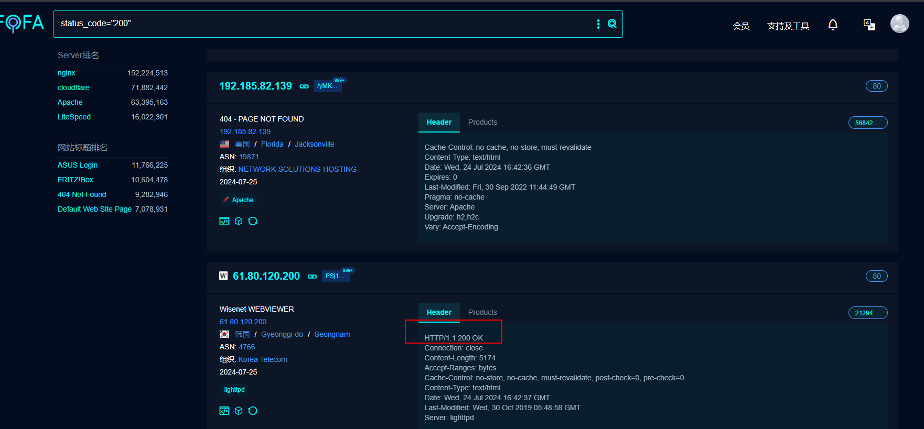Image resolution: width=924 pixels, height=429 pixels.
Task: Filter by ASUS Login title
Action: pyautogui.click(x=78, y=165)
